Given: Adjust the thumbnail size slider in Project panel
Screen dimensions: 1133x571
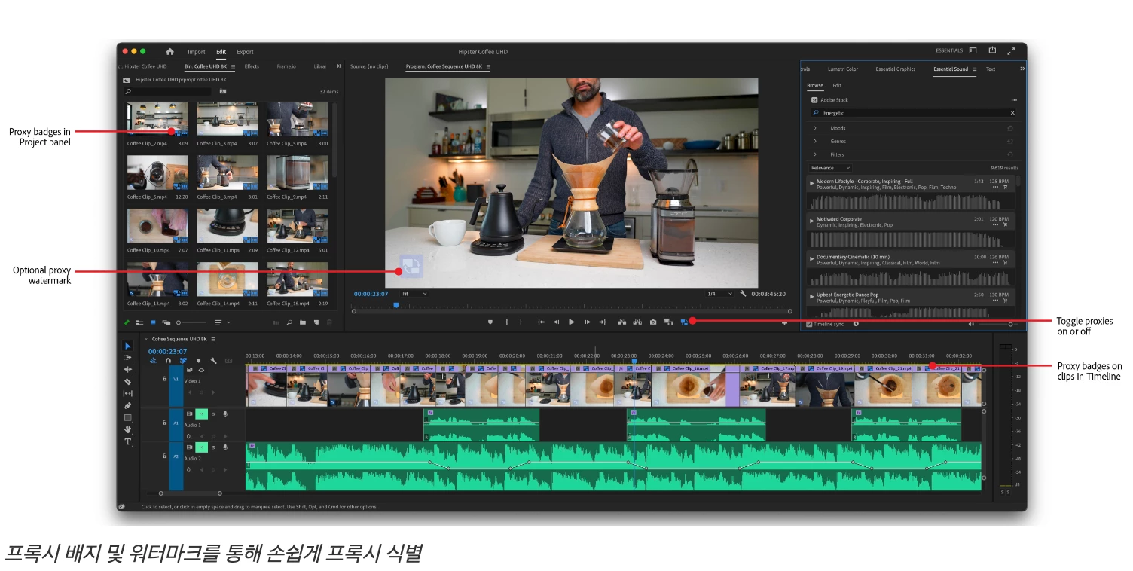Looking at the screenshot, I should pos(191,322).
